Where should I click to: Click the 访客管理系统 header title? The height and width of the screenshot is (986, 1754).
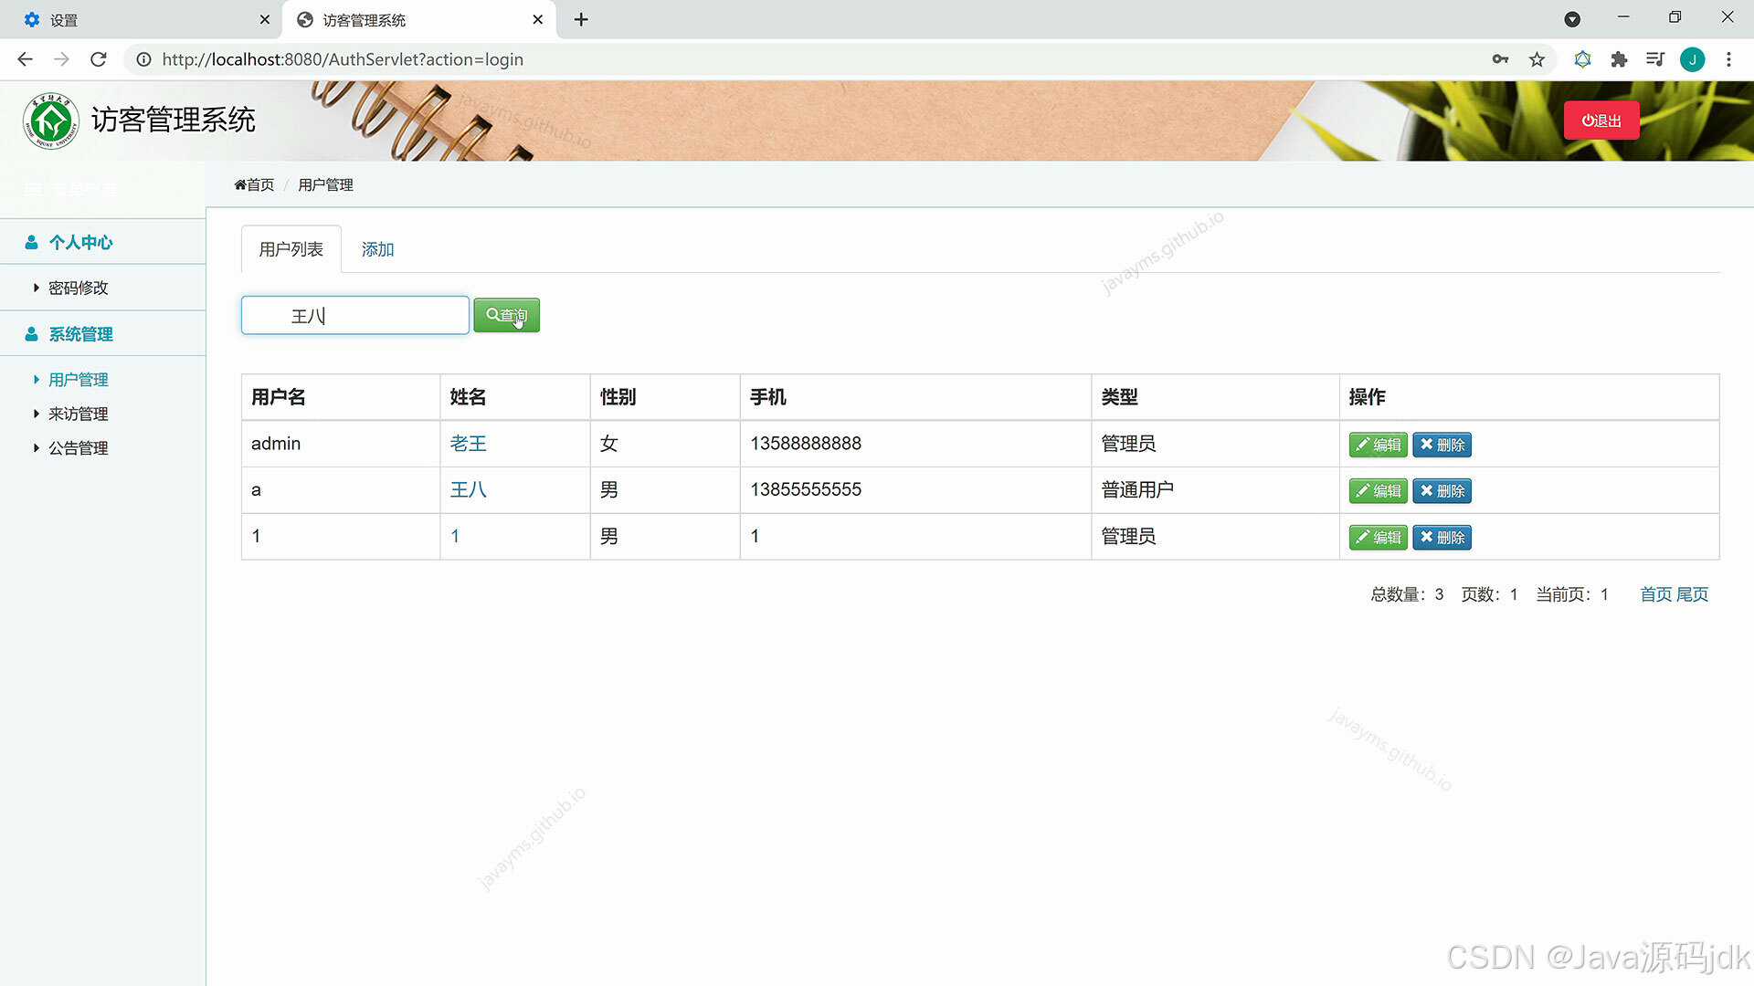click(174, 120)
